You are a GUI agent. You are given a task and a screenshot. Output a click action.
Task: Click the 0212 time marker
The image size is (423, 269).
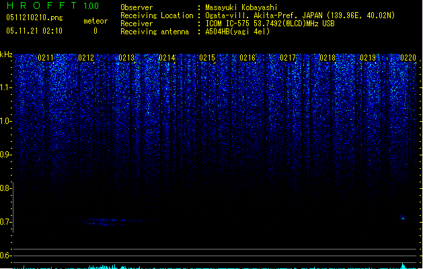(86, 58)
